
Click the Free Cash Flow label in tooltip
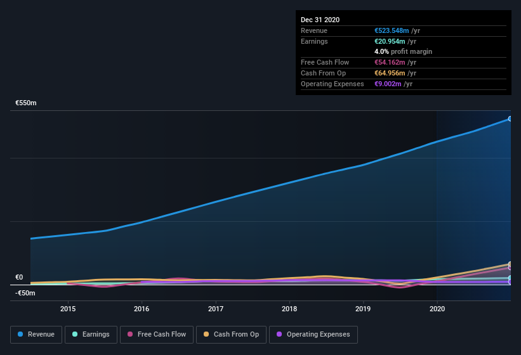325,62
